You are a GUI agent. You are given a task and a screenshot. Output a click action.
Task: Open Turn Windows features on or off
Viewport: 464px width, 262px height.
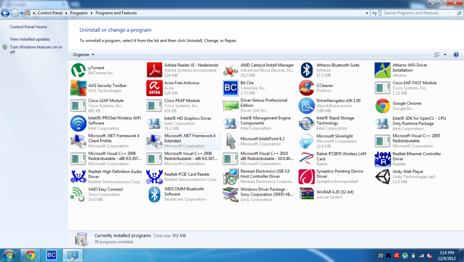(x=36, y=49)
